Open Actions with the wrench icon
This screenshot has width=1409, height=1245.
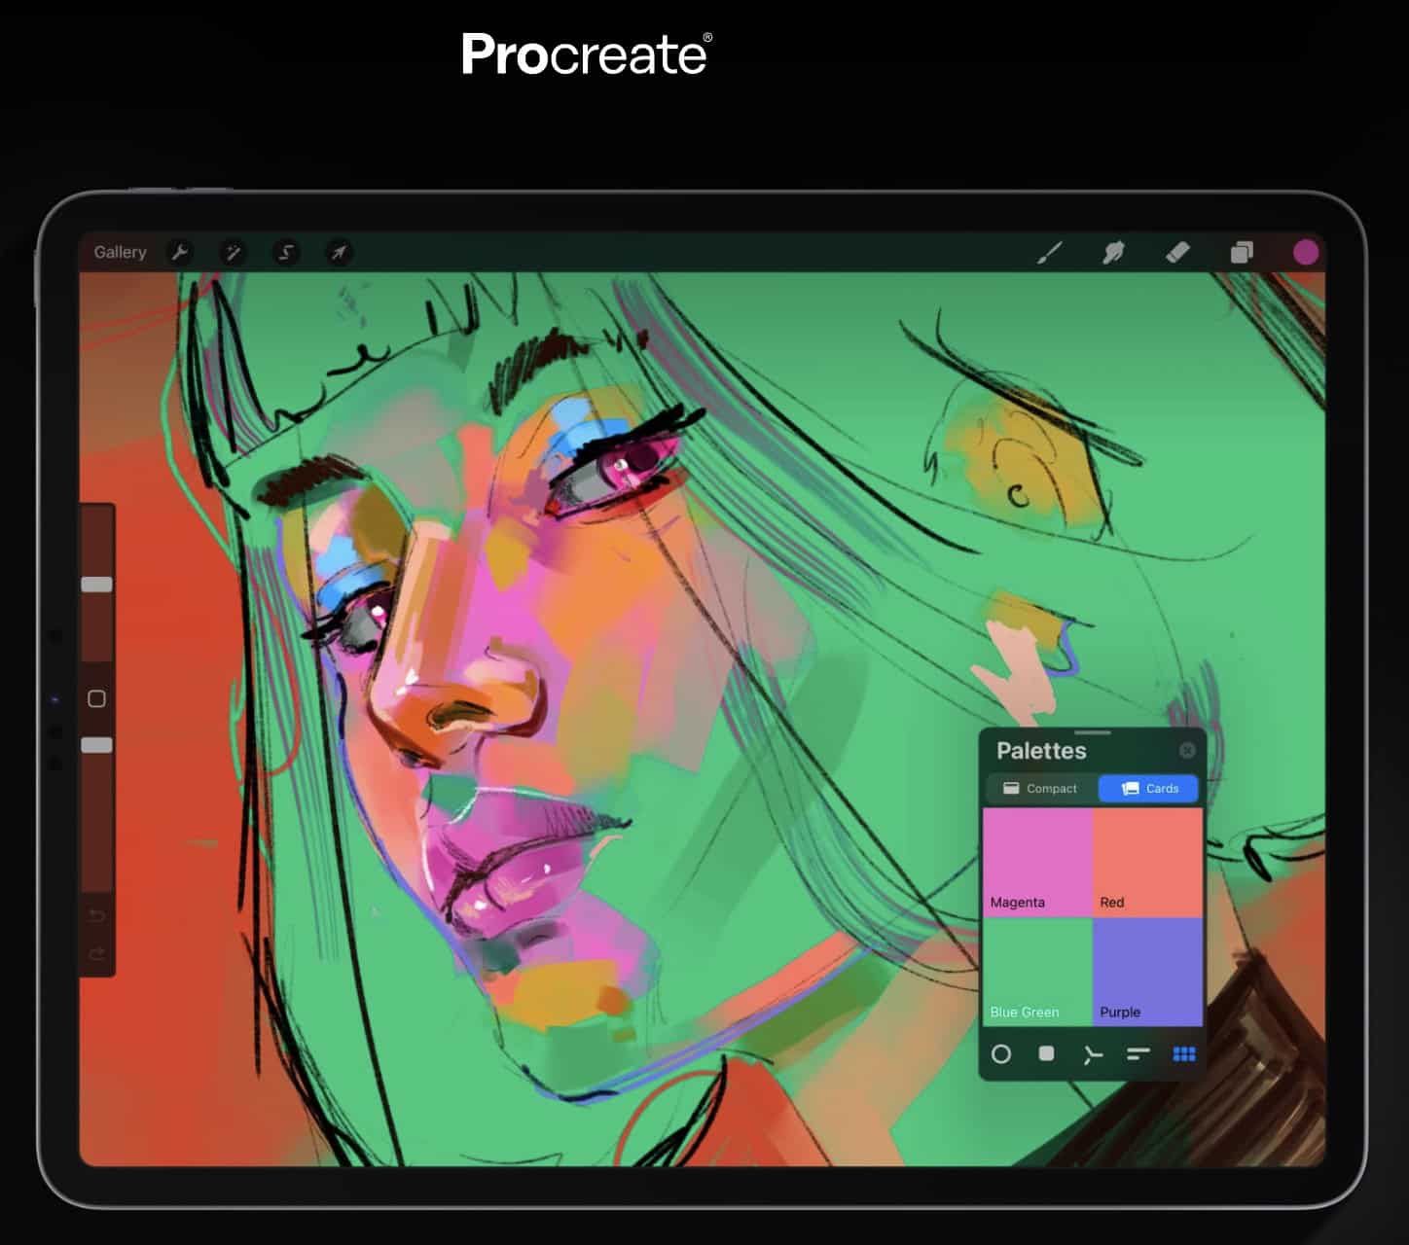pyautogui.click(x=181, y=253)
